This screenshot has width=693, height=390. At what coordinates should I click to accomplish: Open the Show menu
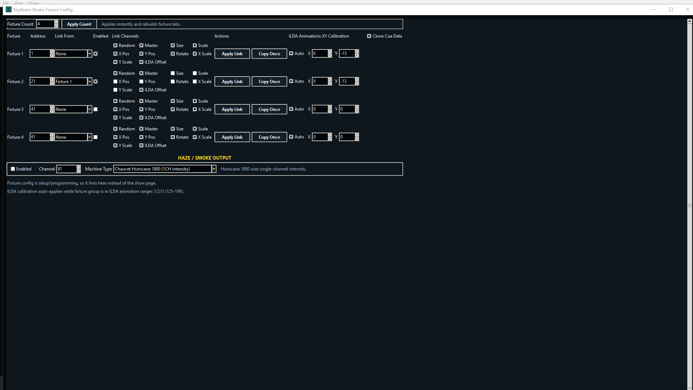(x=33, y=3)
